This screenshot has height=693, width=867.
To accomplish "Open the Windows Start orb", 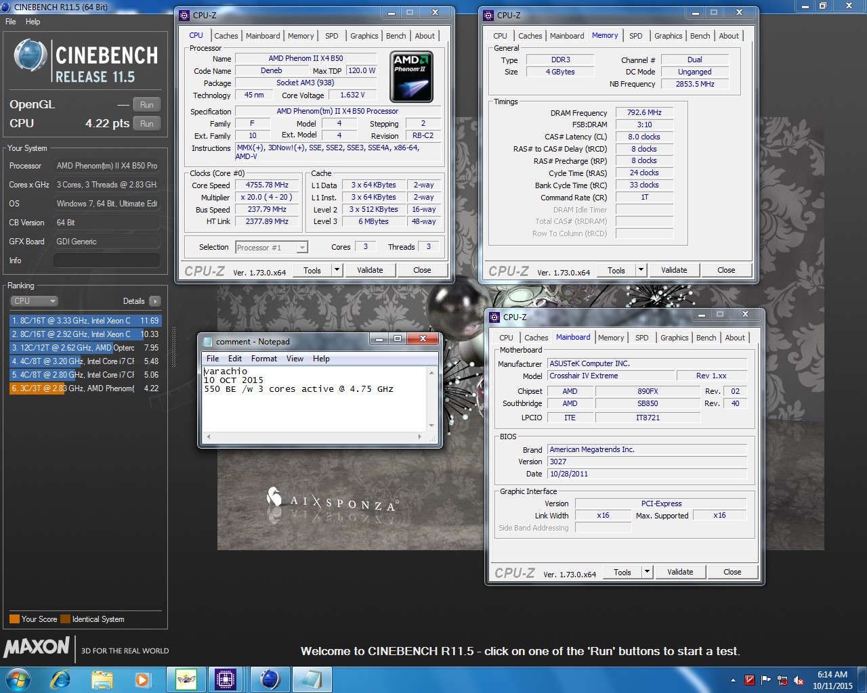I will (18, 679).
